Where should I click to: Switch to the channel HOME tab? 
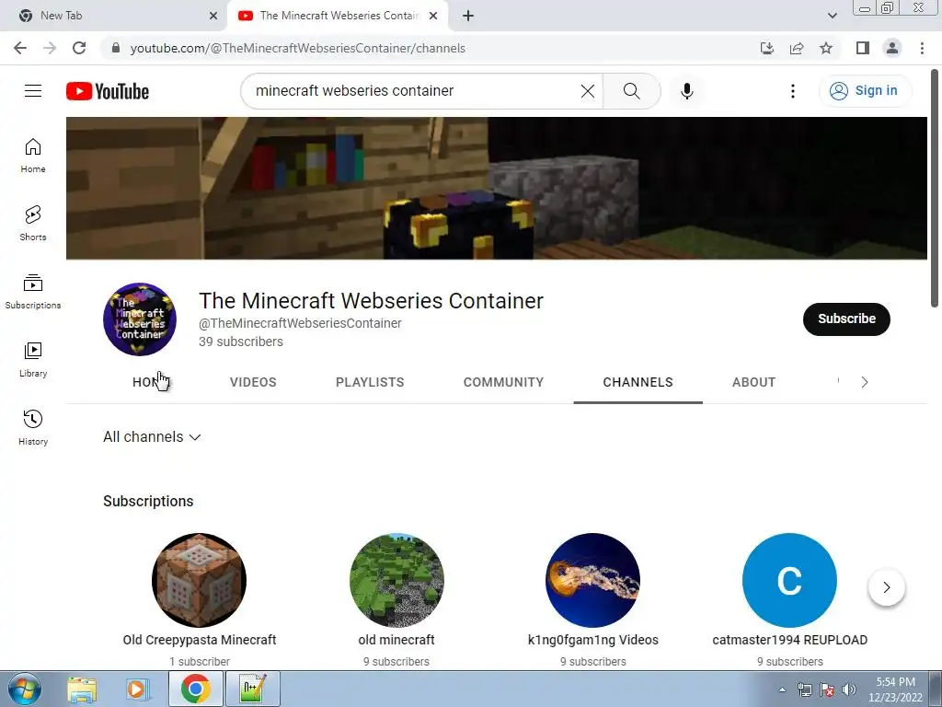pyautogui.click(x=151, y=382)
